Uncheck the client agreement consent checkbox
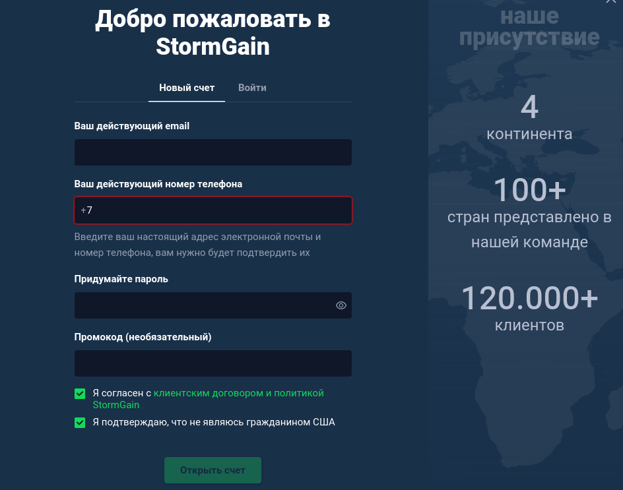 tap(80, 394)
